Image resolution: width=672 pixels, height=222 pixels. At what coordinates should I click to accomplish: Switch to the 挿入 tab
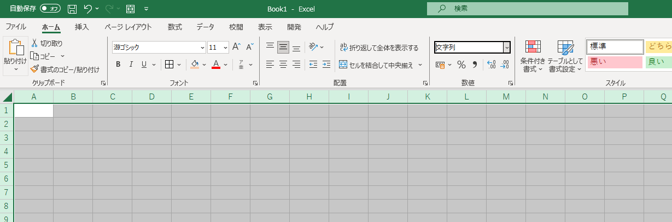(82, 26)
